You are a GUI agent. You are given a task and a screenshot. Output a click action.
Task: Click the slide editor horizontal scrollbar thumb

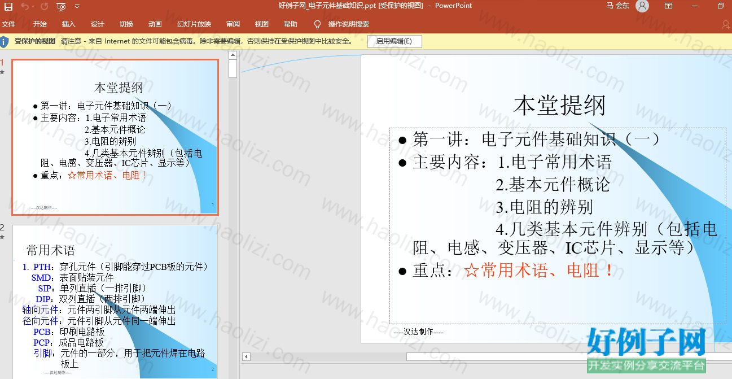click(x=569, y=356)
